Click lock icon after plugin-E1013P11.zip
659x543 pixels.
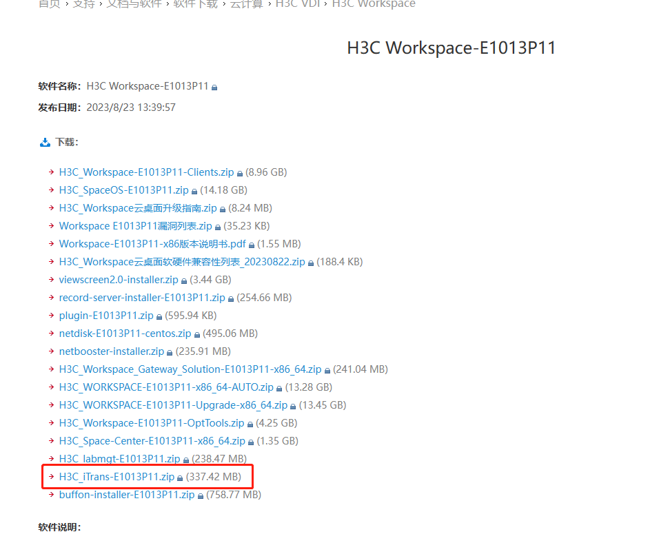coord(159,317)
